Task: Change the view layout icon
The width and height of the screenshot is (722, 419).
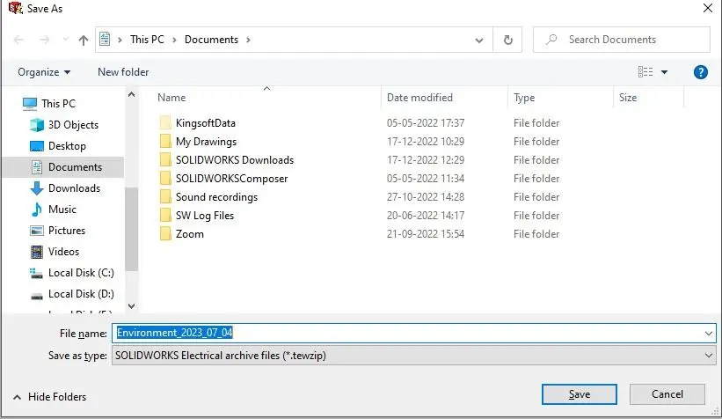Action: coord(645,72)
